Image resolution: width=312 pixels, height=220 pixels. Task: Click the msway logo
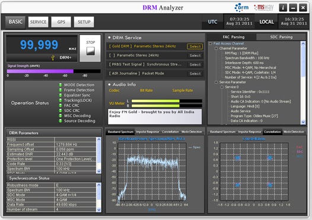click(x=263, y=8)
